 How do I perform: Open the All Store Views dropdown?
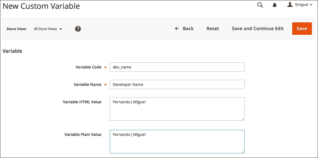[48, 29]
